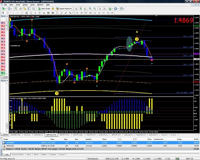Open the Journal terminal tab

pos(62,155)
